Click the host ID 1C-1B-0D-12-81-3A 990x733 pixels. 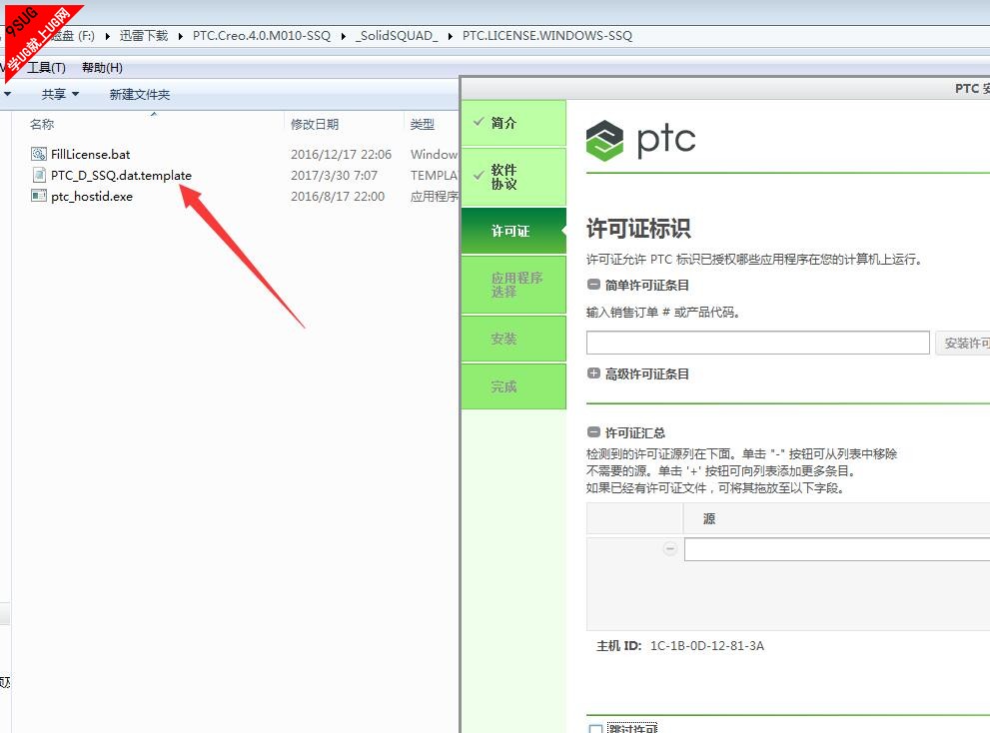707,646
